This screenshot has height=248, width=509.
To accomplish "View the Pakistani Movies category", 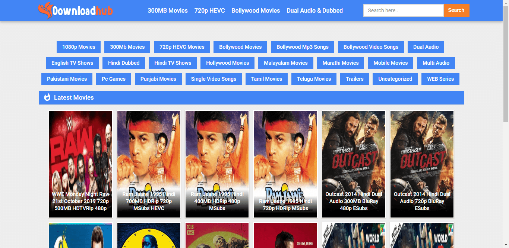I will (x=67, y=79).
